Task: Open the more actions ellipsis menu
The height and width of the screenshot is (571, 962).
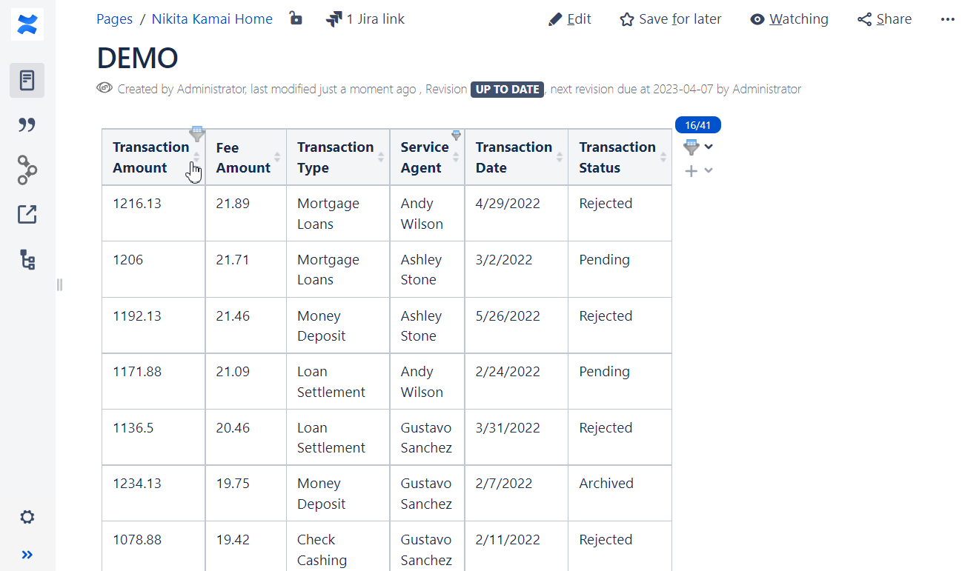Action: (947, 19)
